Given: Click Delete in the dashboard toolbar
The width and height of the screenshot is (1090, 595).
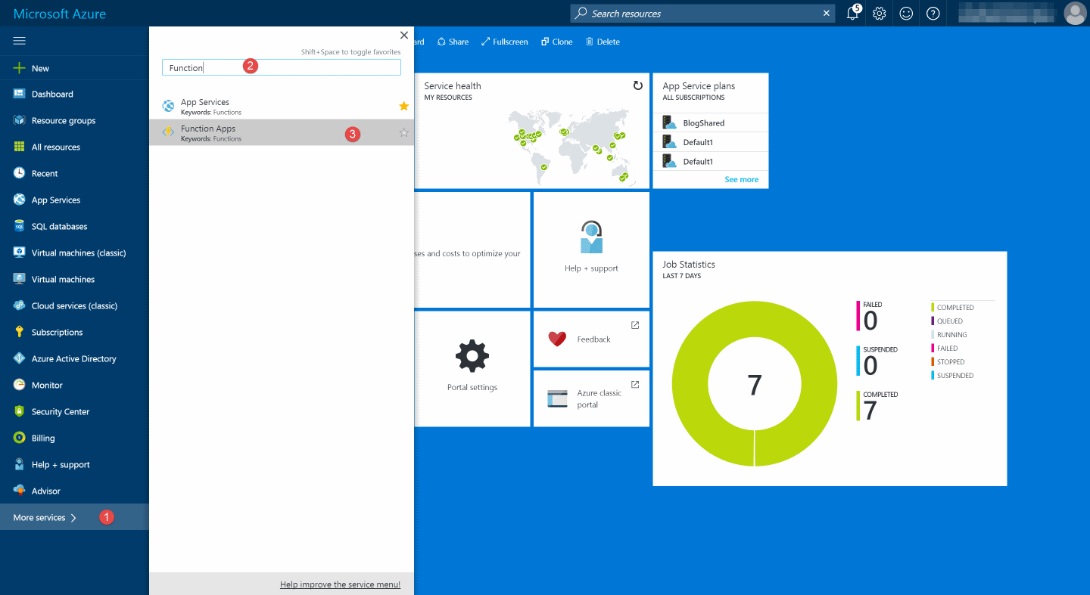Looking at the screenshot, I should click(x=603, y=42).
